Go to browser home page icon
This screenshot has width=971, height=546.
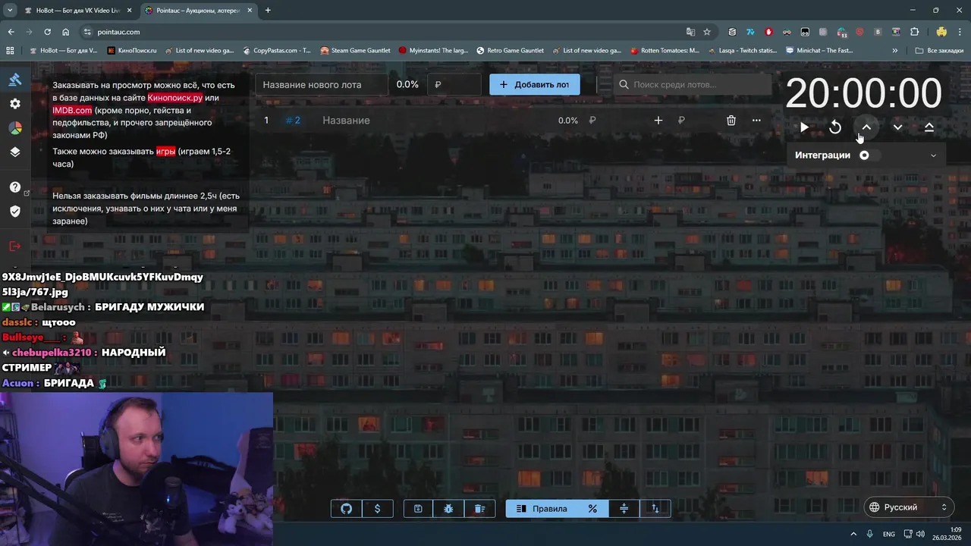65,32
